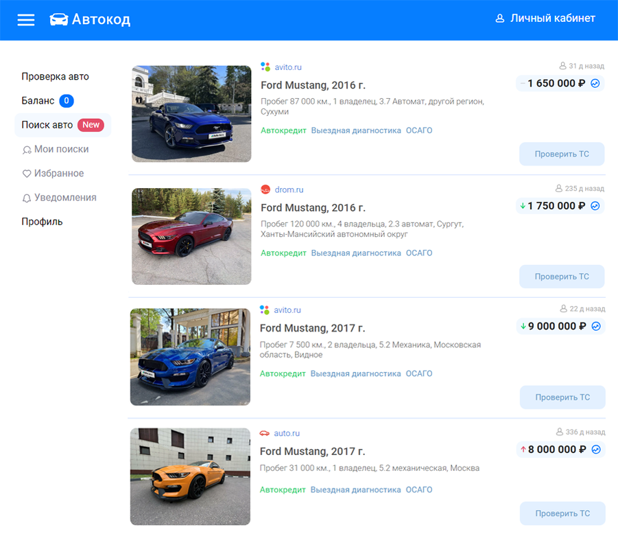Click the Автокод brand name

pyautogui.click(x=101, y=19)
